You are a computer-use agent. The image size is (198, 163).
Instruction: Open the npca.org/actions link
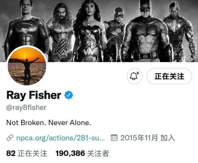[x=61, y=138]
